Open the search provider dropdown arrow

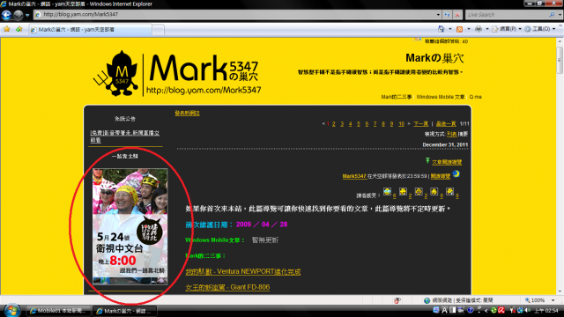tap(560, 15)
